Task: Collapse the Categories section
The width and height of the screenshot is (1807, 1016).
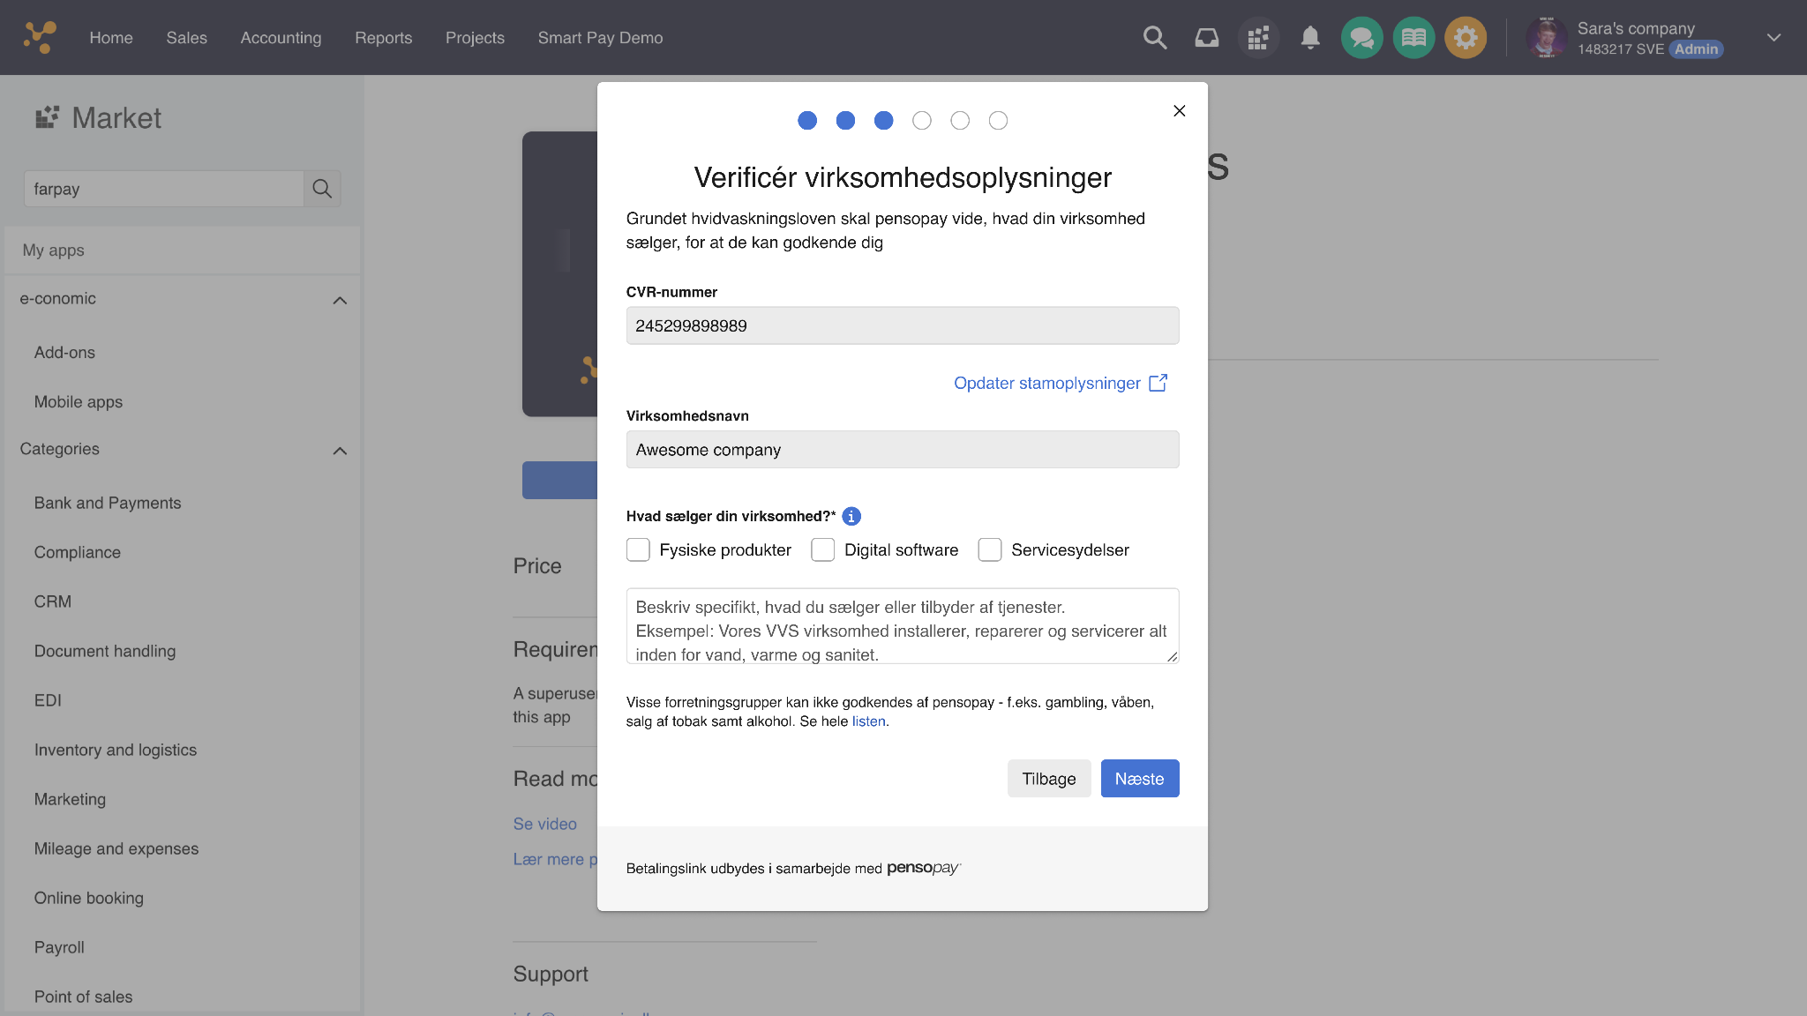Action: 340,451
